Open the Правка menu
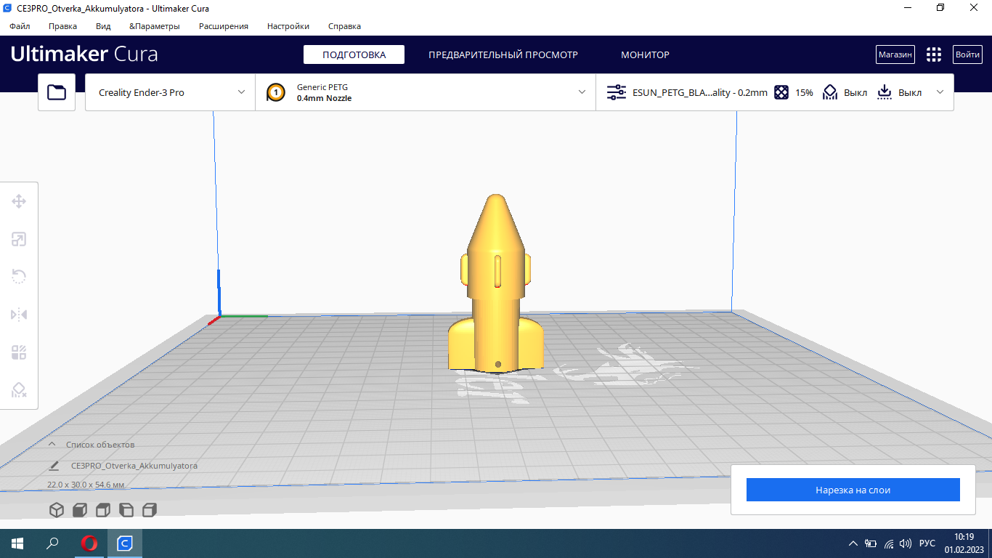The height and width of the screenshot is (558, 992). click(x=62, y=26)
